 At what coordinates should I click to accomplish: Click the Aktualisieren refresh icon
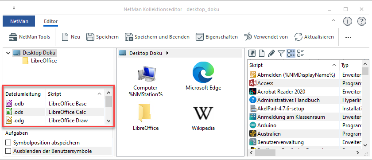tap(298, 37)
